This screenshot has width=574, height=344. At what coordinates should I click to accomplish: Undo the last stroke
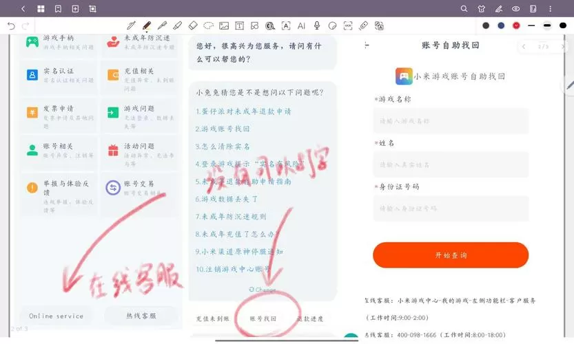point(11,26)
